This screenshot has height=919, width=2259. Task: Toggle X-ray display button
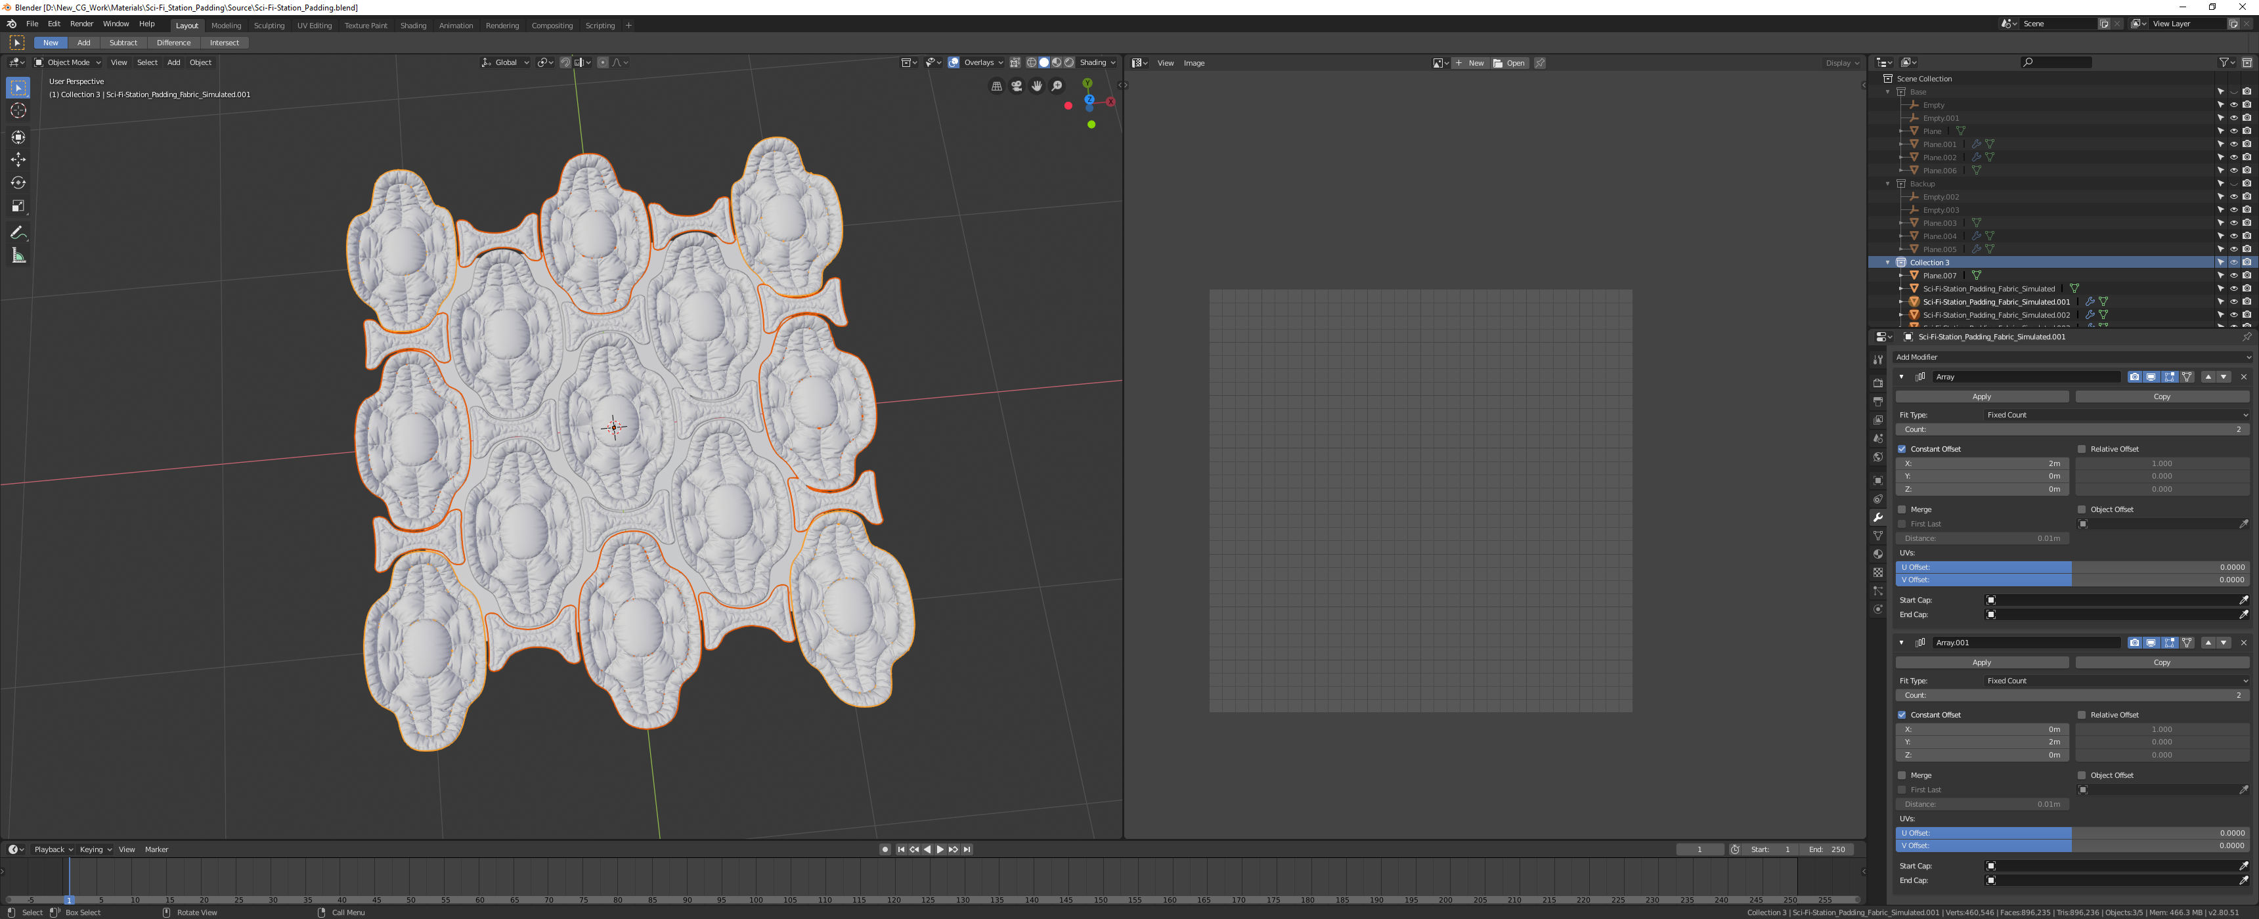[1015, 62]
